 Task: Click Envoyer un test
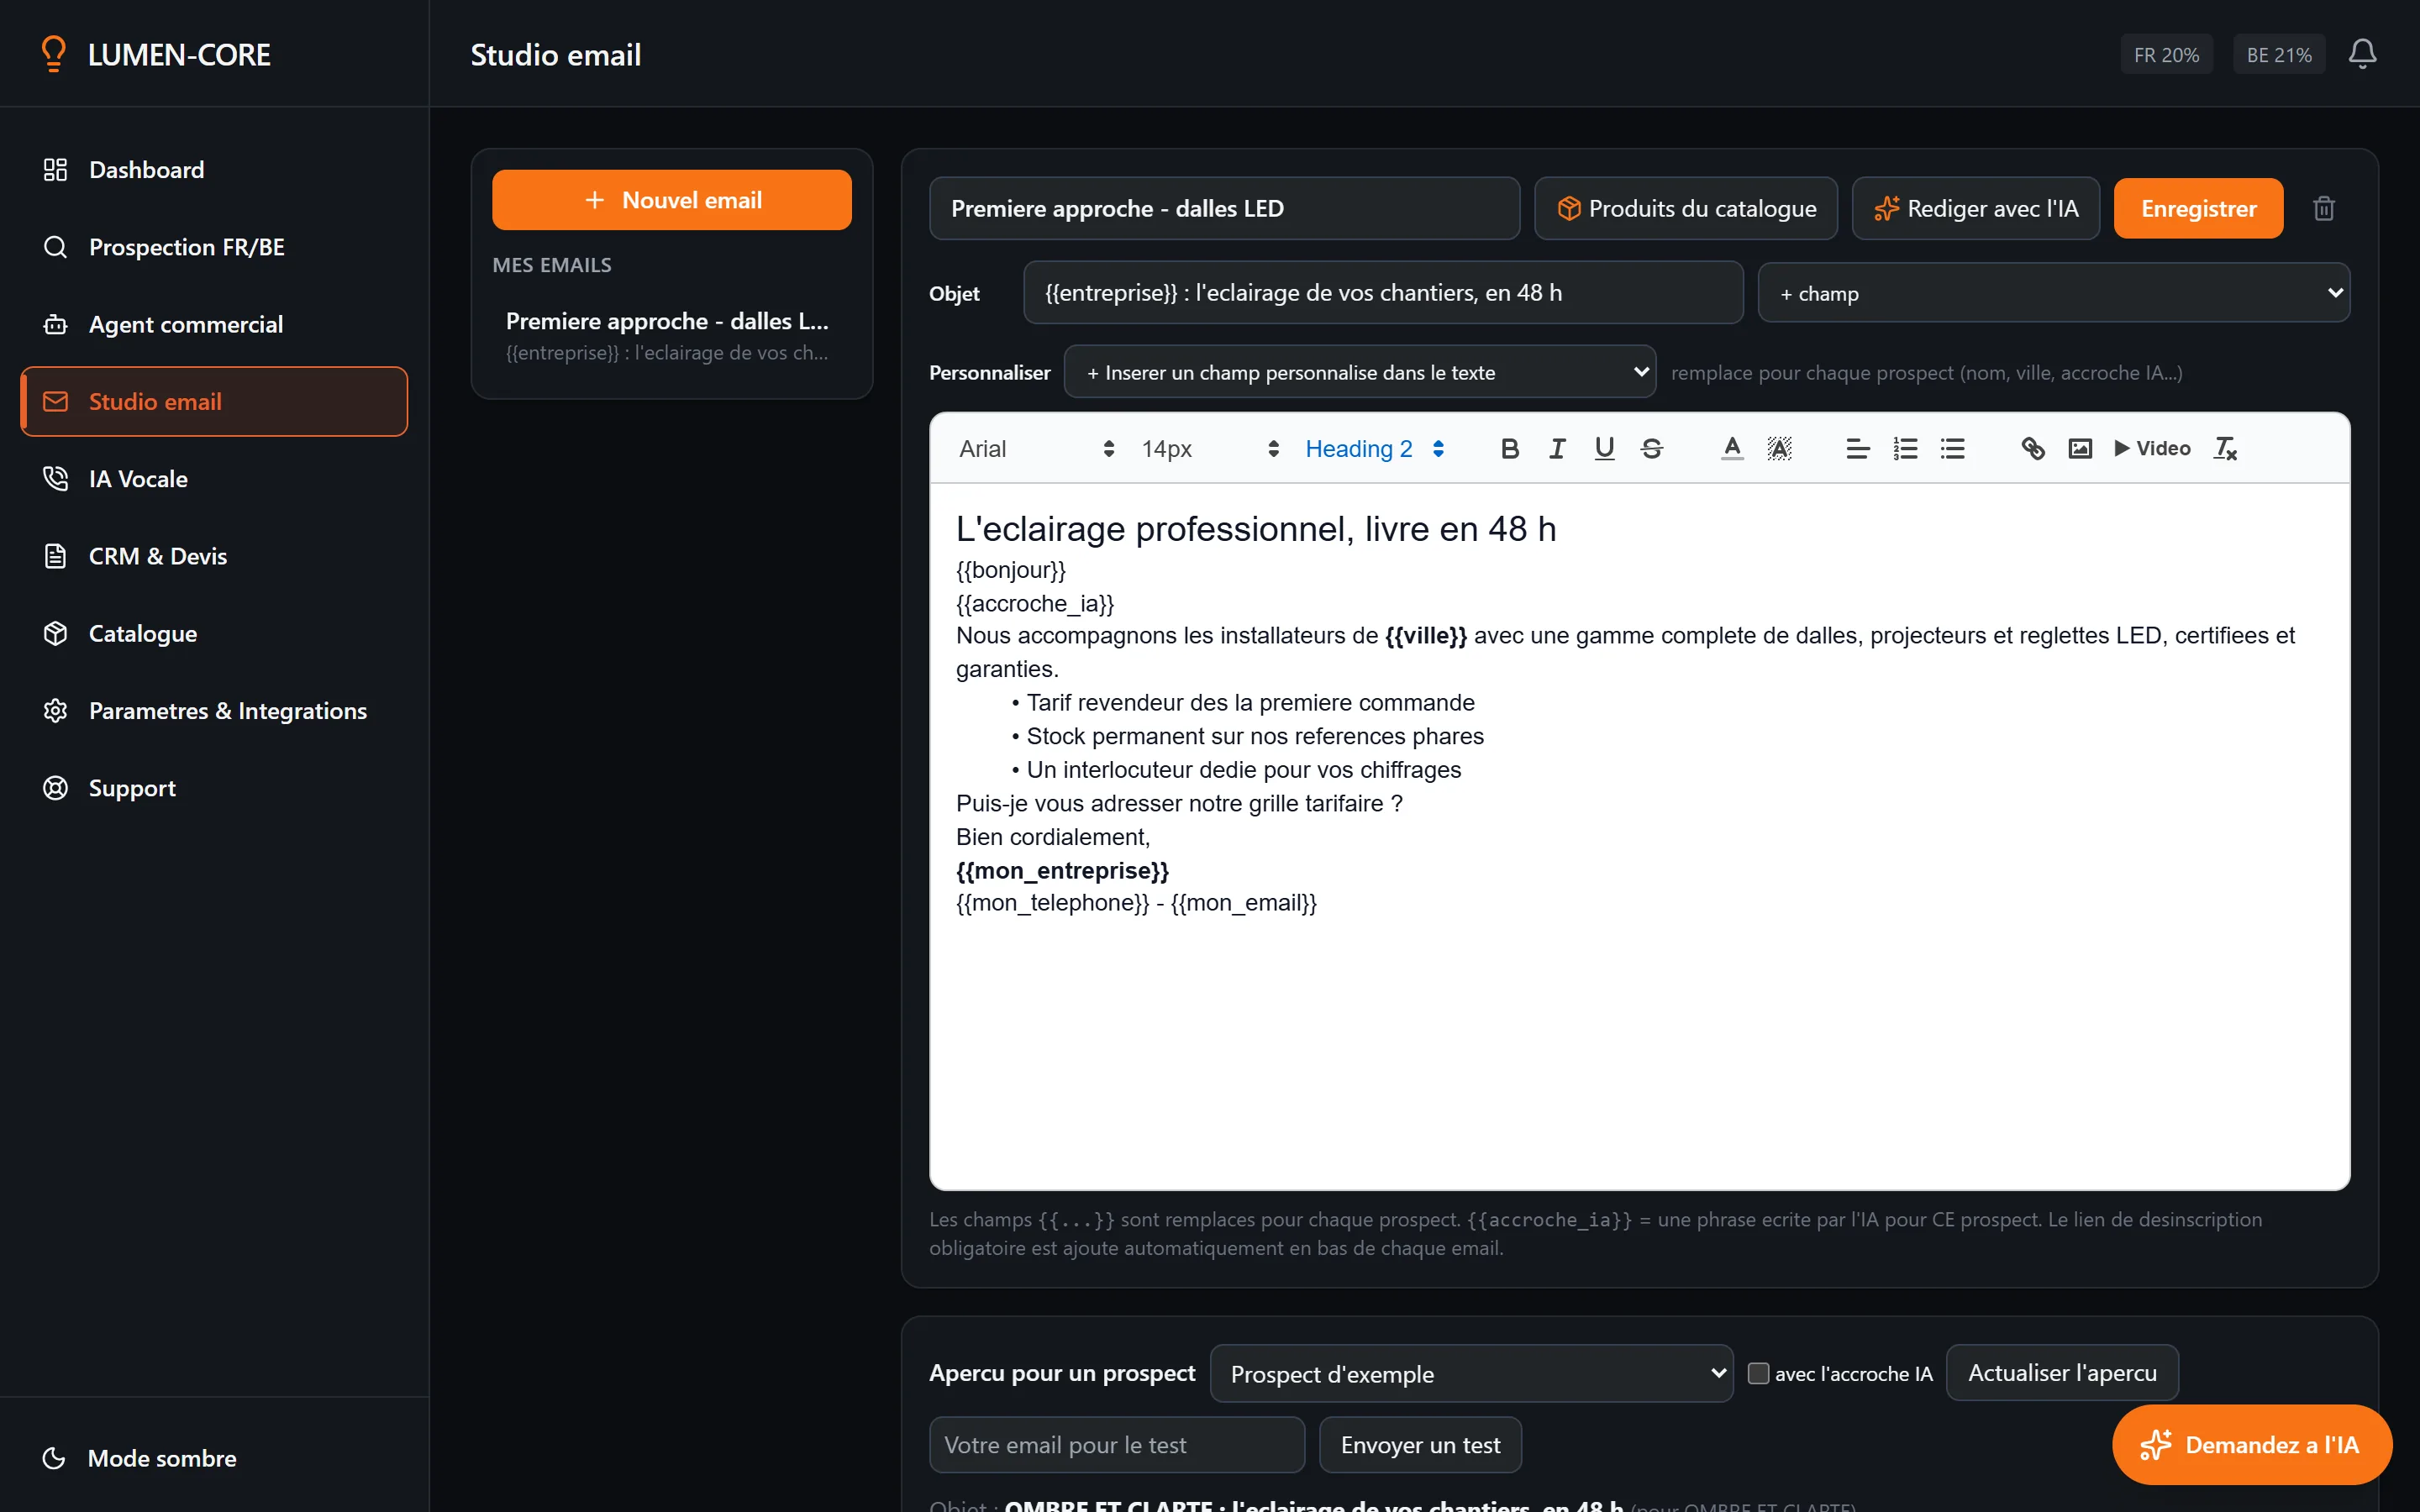[1420, 1444]
